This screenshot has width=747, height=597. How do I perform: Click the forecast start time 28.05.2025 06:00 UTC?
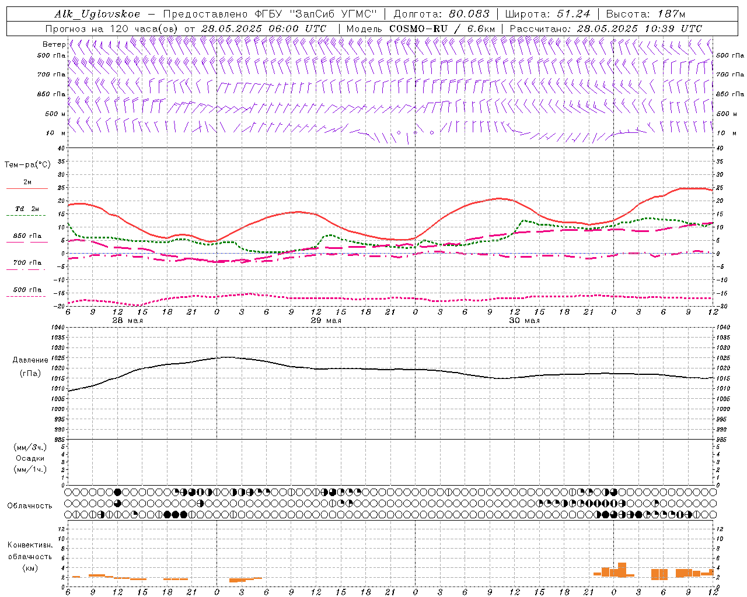click(264, 29)
